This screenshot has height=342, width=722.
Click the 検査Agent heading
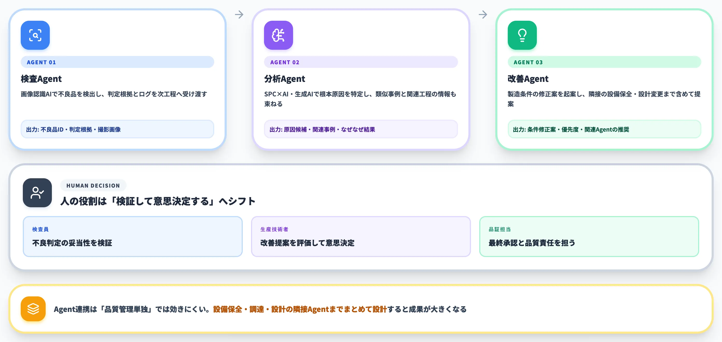tap(41, 79)
